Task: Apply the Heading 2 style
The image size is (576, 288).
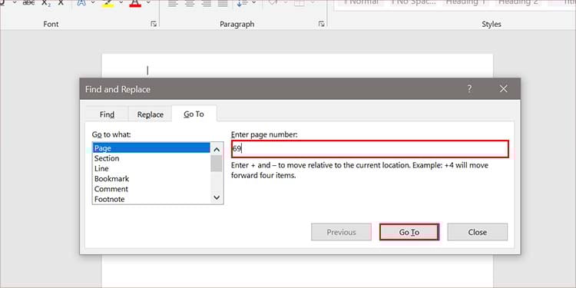Action: tap(518, 3)
